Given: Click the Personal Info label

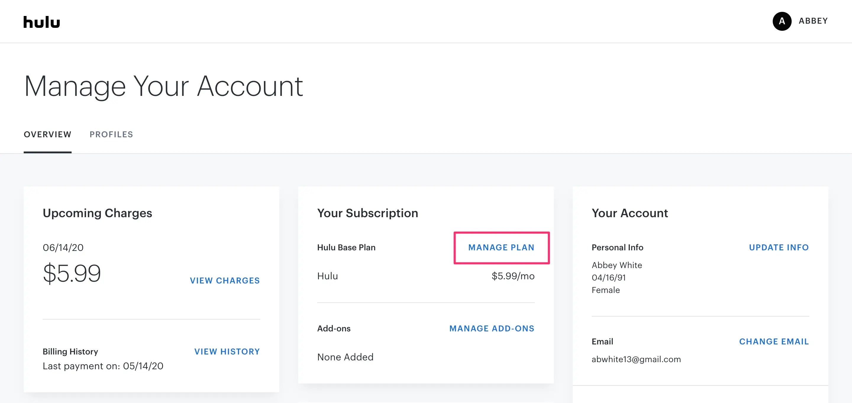Looking at the screenshot, I should coord(617,247).
